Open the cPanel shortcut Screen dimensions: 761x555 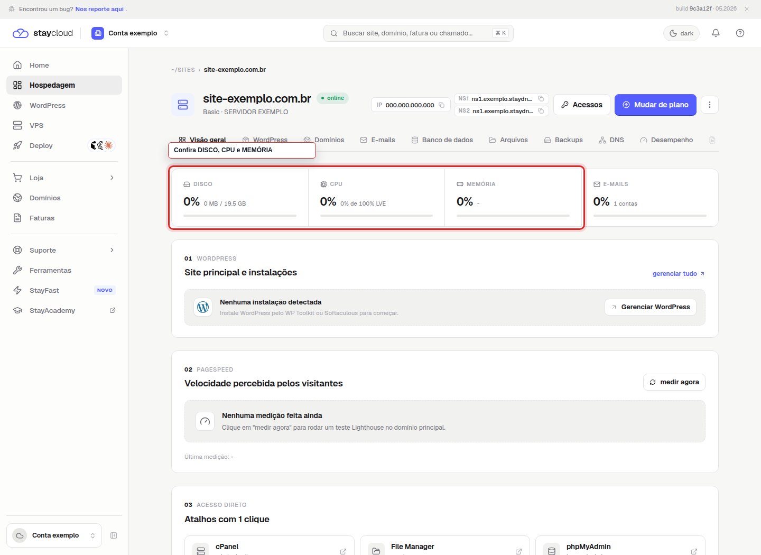[270, 546]
